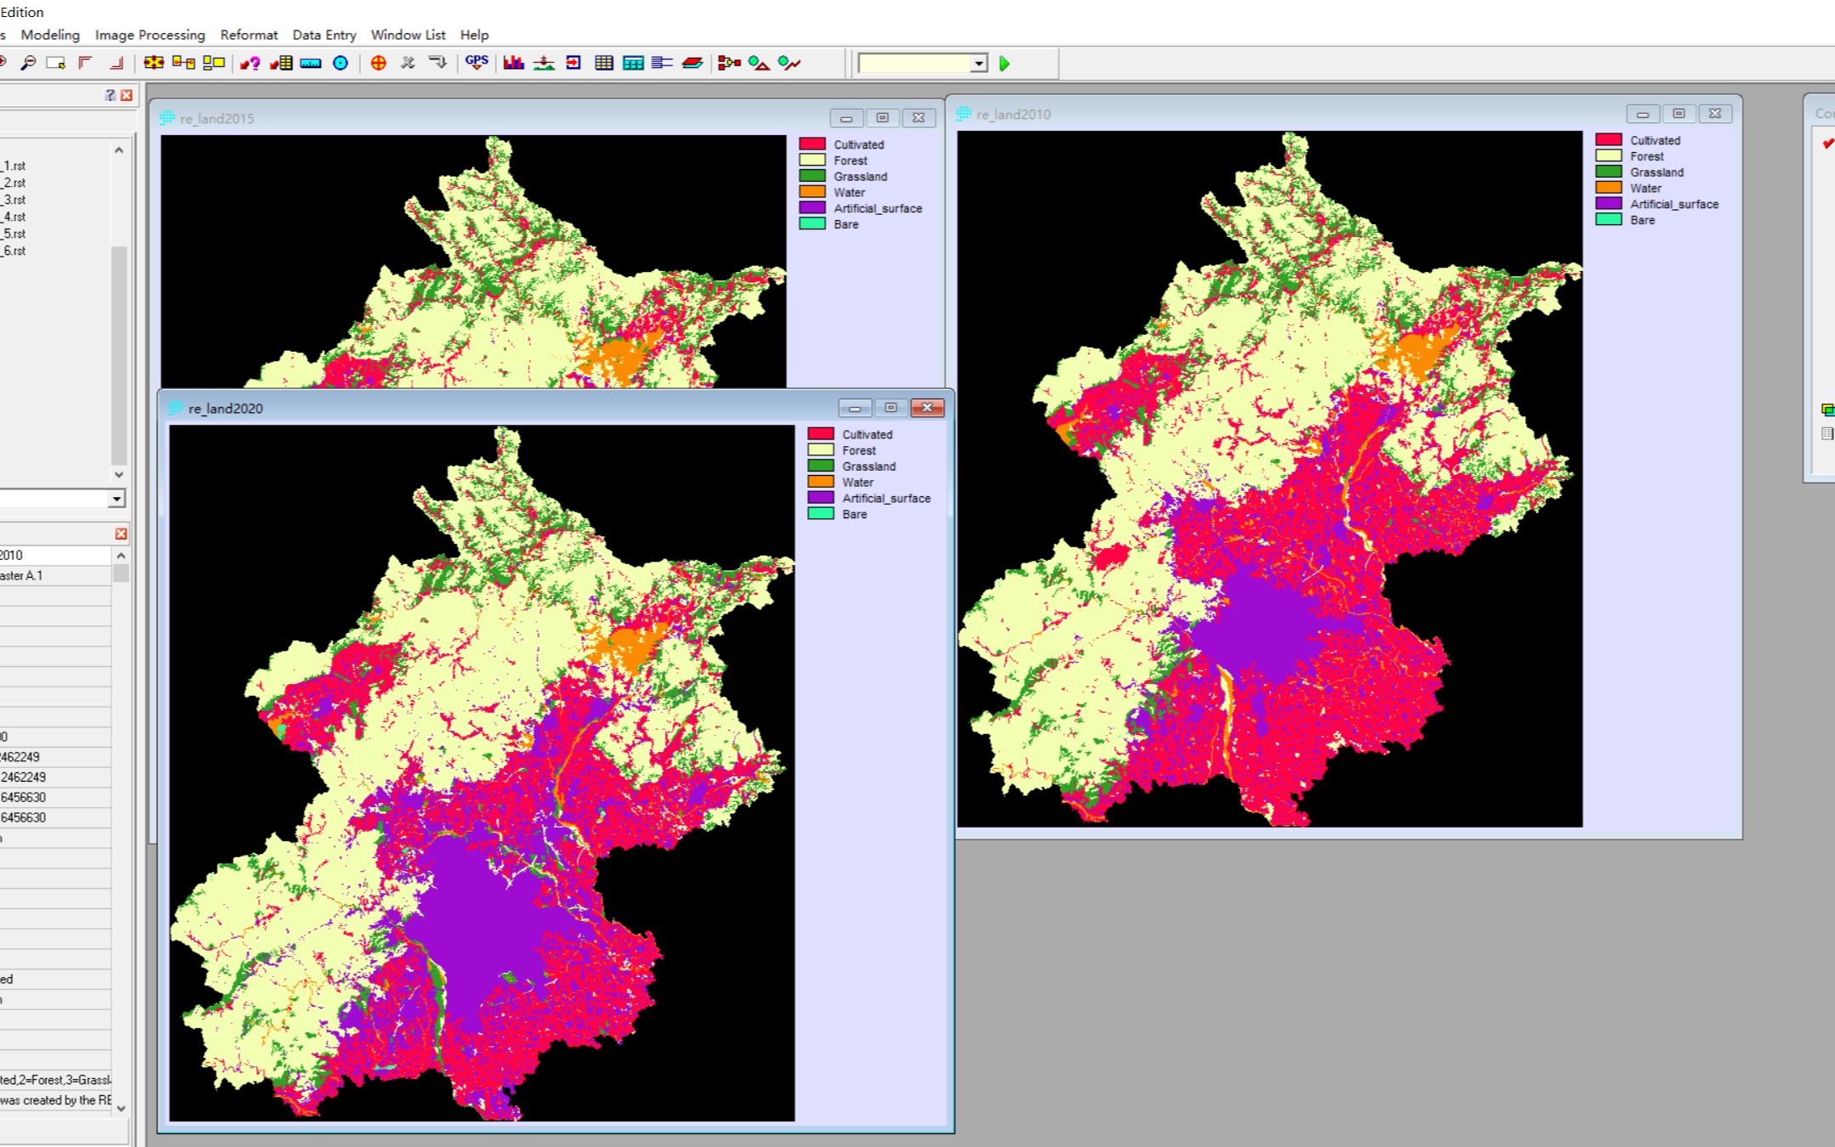
Task: Click the Cultivated swatch in re_land2020 legend
Action: point(821,434)
